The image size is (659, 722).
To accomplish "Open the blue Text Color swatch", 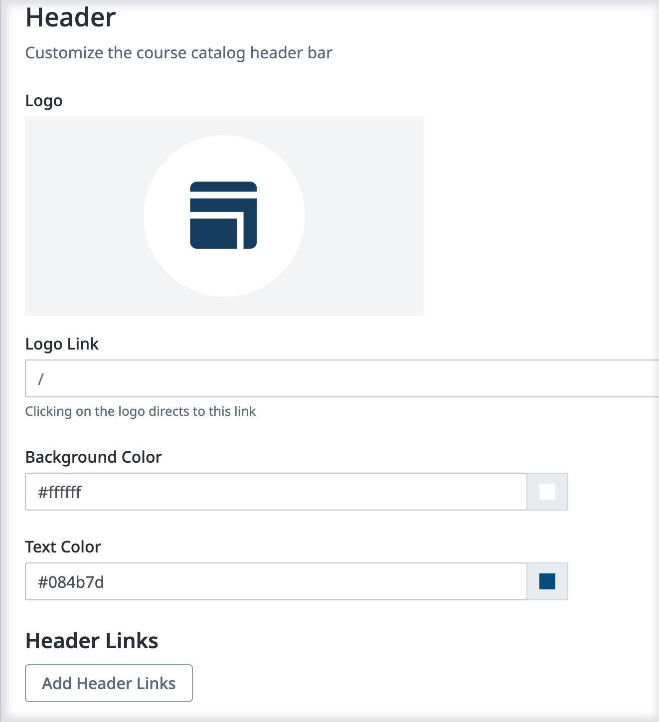I will (x=547, y=581).
